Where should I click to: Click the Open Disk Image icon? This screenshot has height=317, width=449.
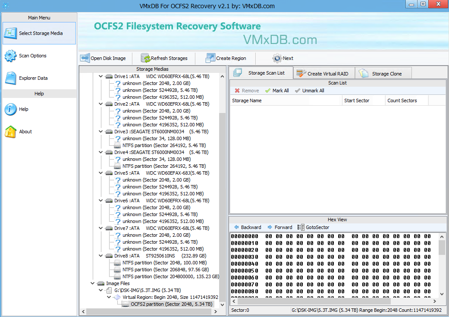click(x=85, y=58)
